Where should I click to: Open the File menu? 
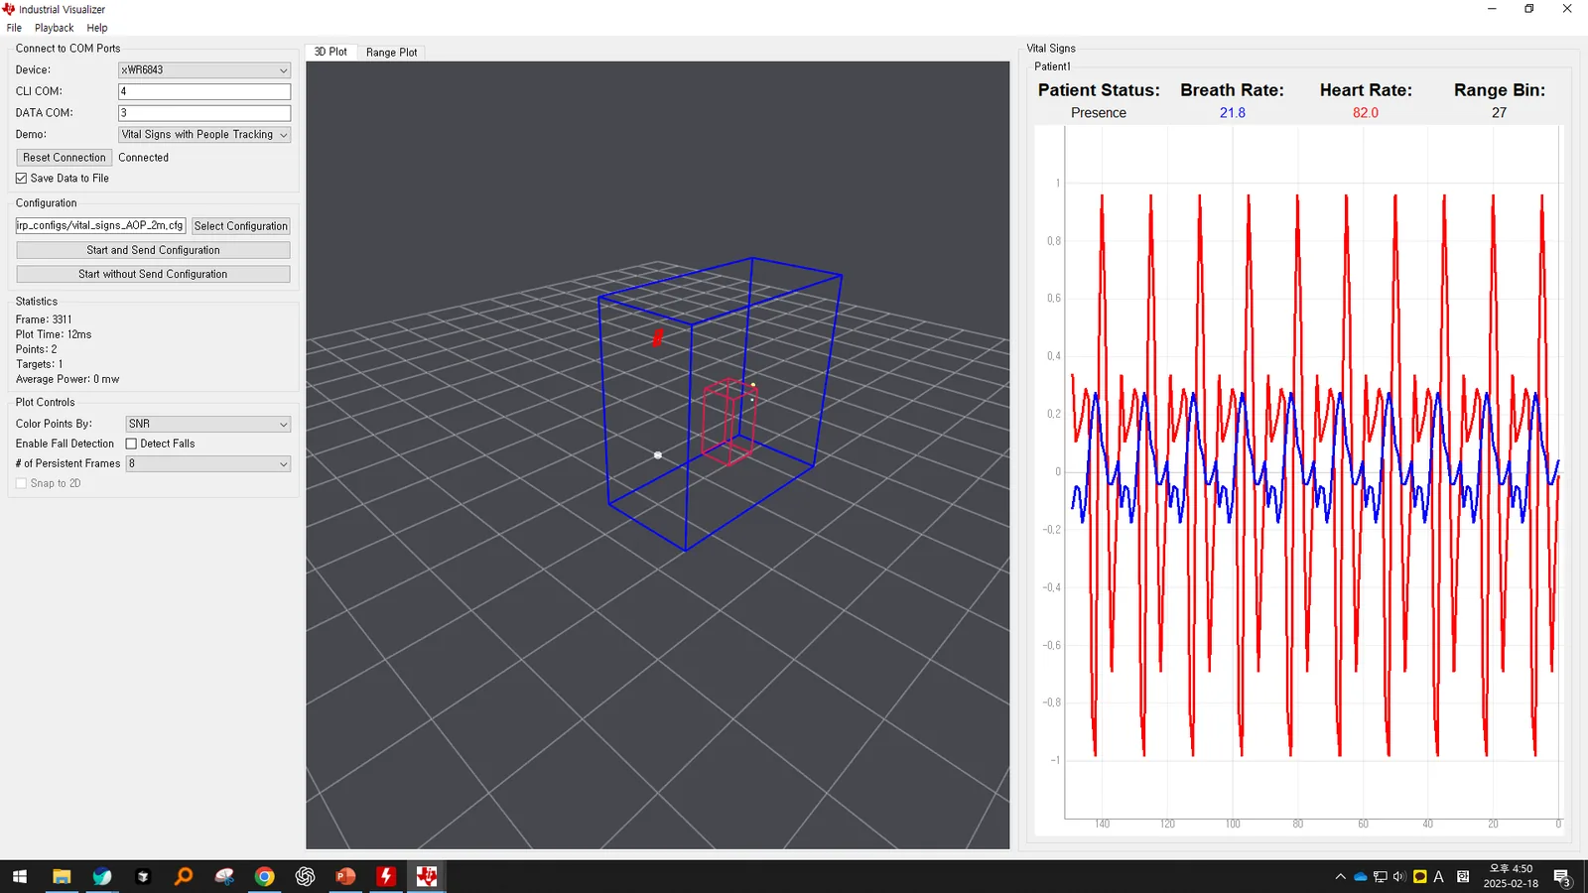click(x=14, y=28)
